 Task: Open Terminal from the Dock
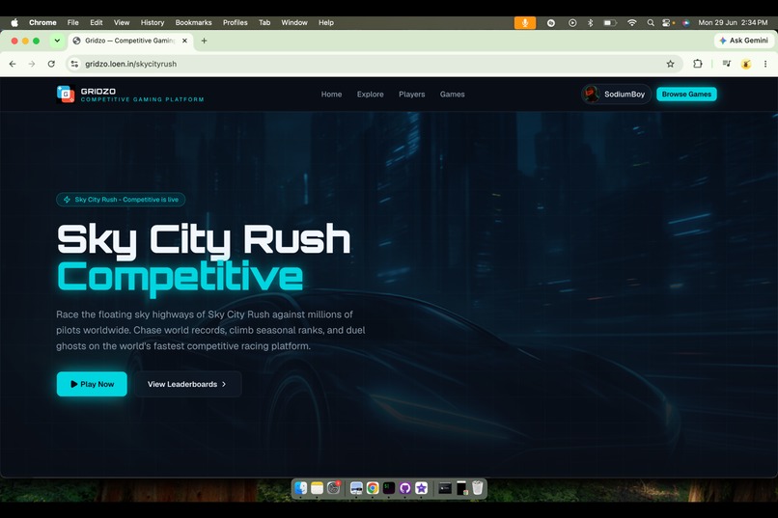(389, 488)
